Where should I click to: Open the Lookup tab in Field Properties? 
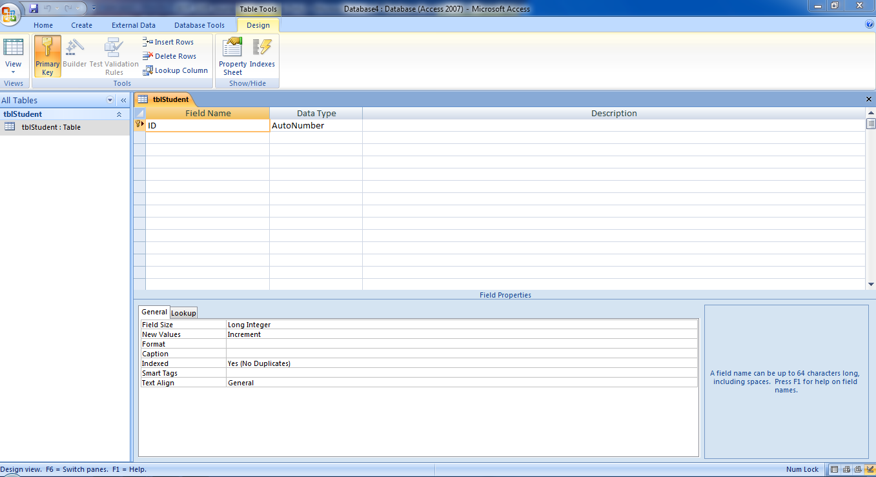[183, 312]
